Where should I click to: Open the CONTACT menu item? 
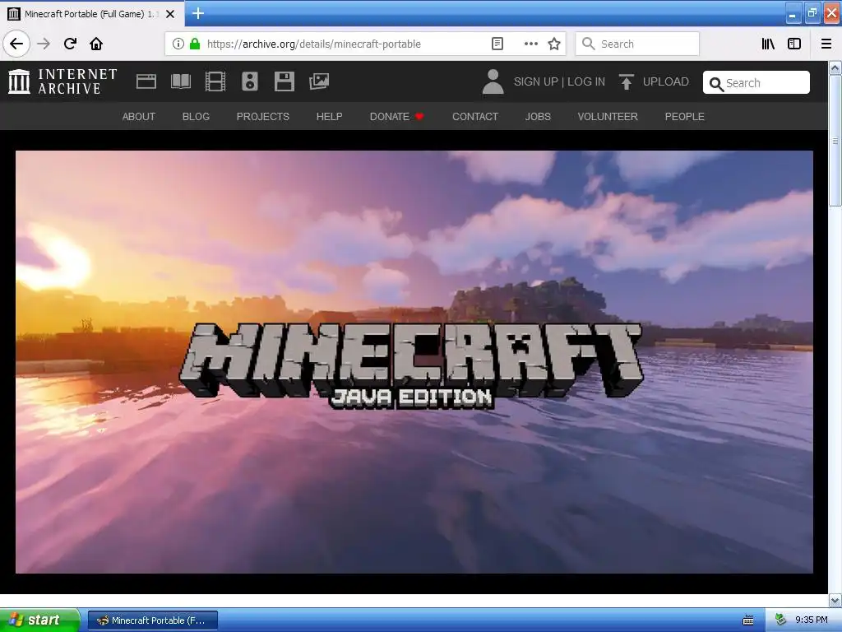pyautogui.click(x=475, y=117)
